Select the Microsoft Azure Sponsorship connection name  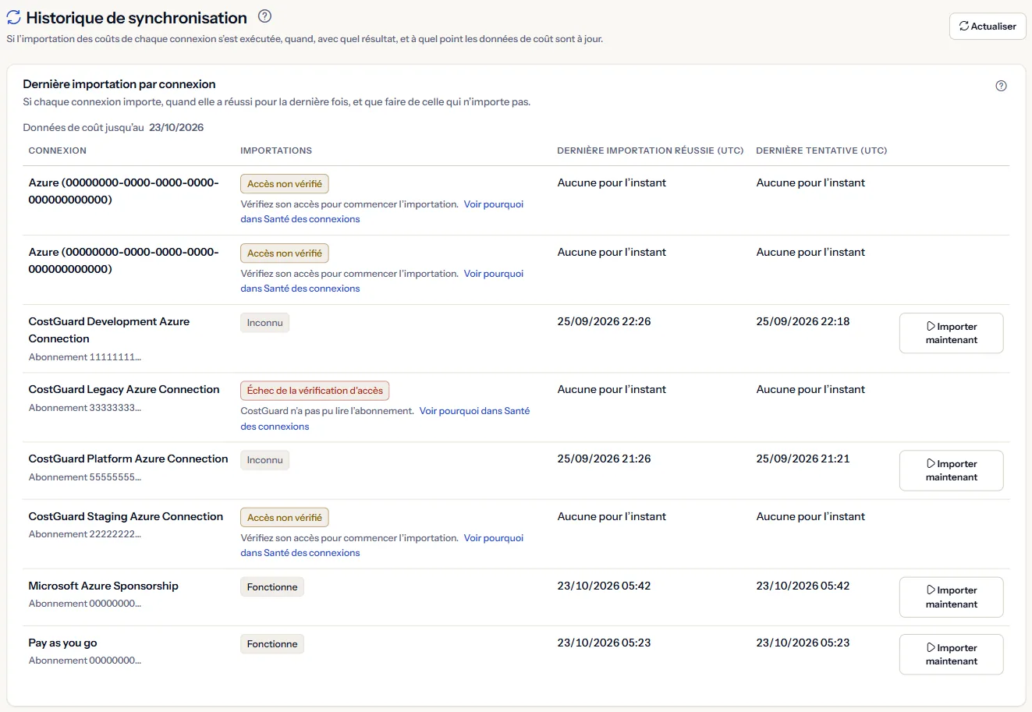(104, 586)
